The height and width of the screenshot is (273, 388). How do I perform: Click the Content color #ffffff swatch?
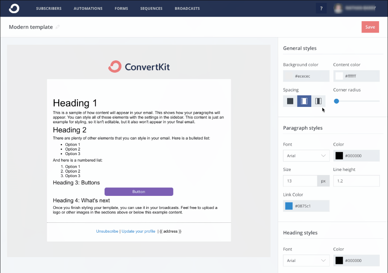[x=339, y=76]
